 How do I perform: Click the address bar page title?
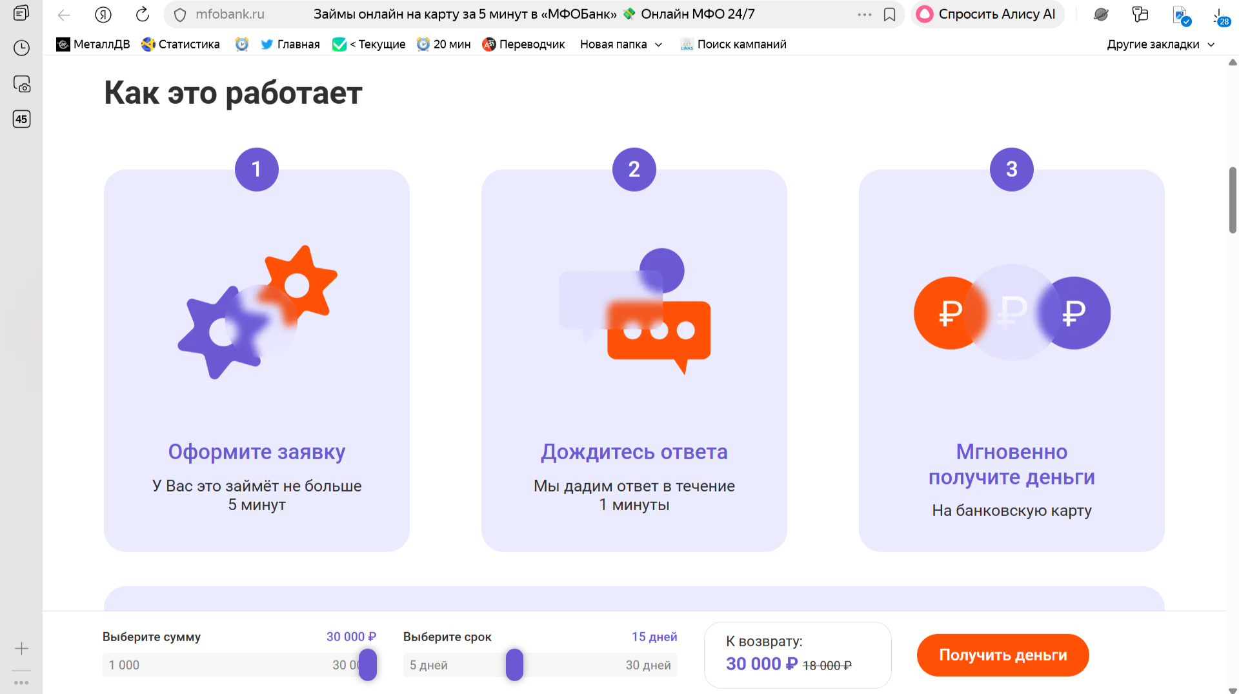(534, 14)
